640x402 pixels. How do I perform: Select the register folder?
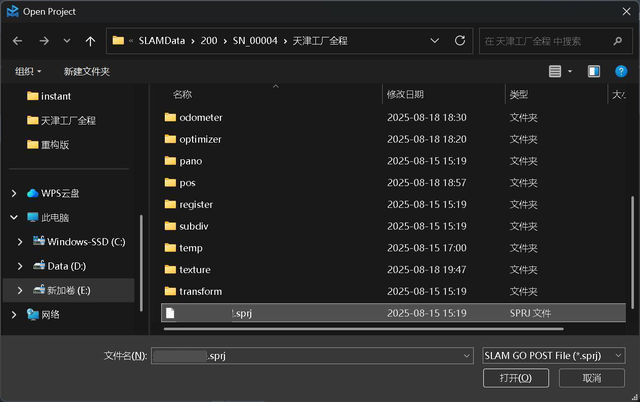189,204
